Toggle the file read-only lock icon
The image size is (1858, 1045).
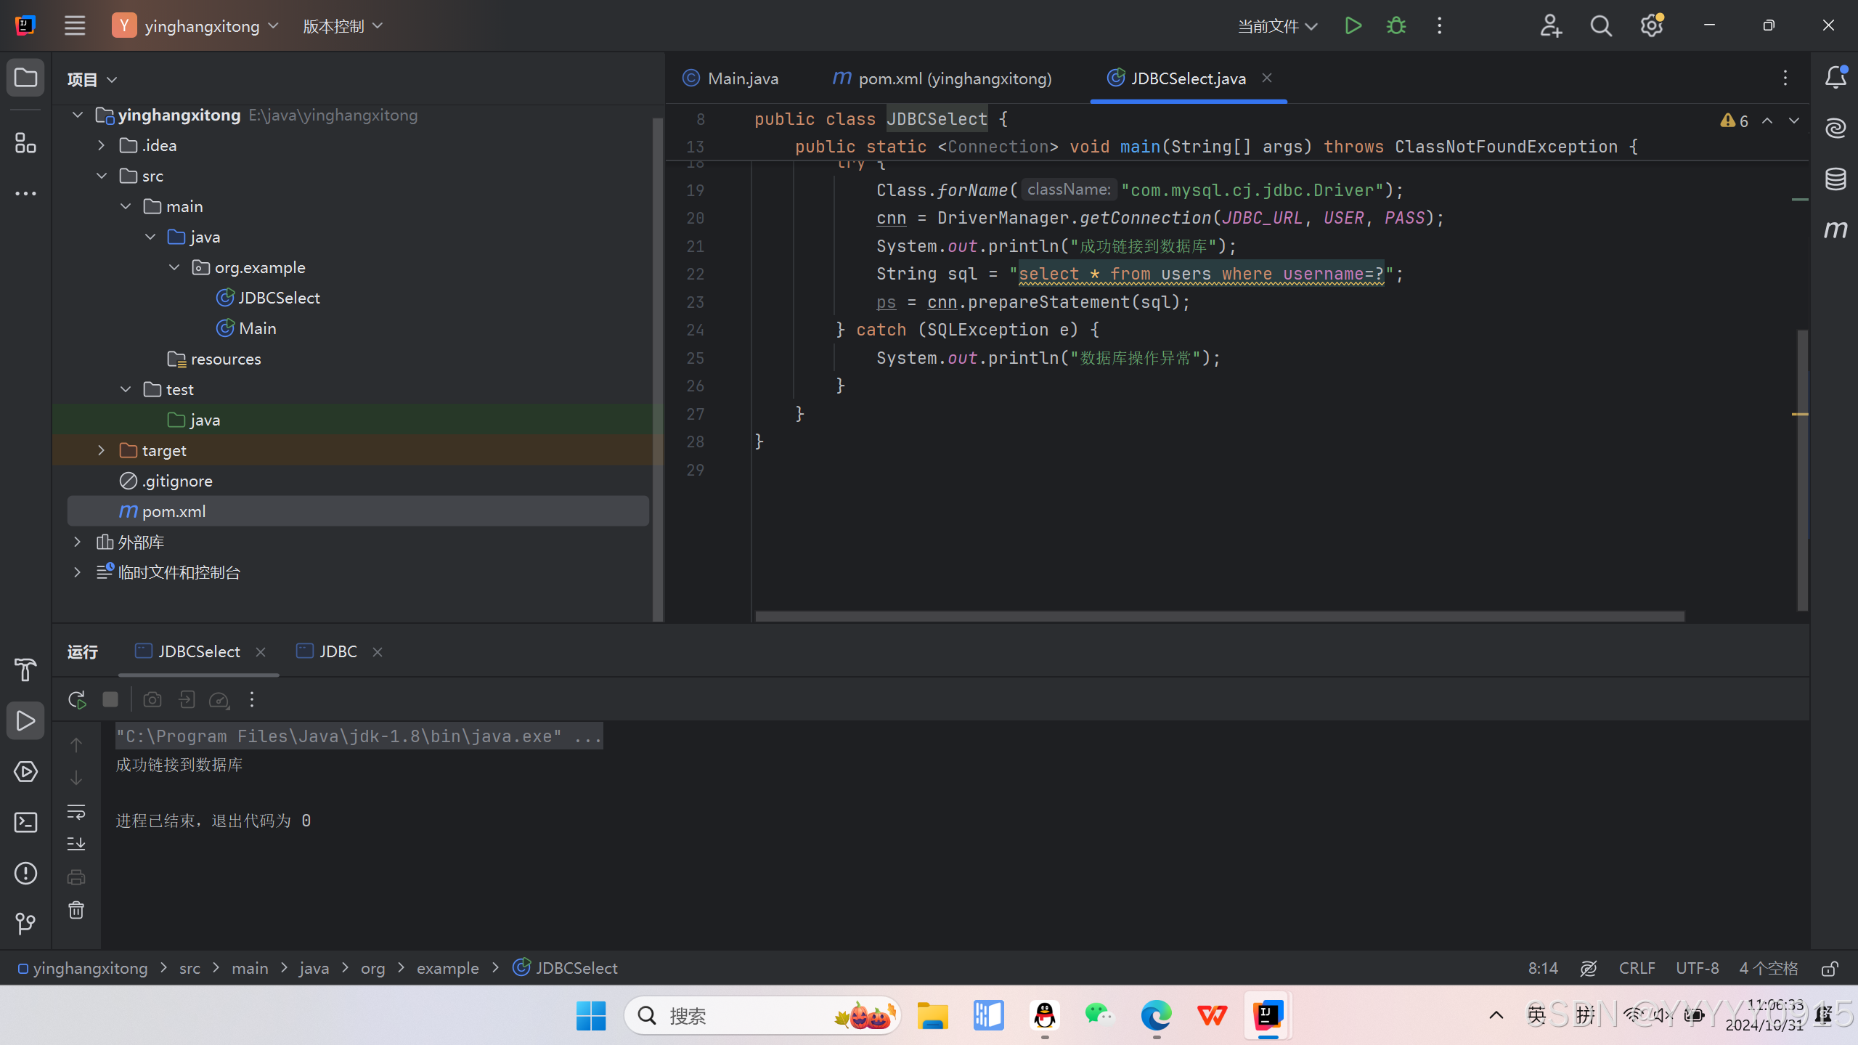click(x=1830, y=968)
